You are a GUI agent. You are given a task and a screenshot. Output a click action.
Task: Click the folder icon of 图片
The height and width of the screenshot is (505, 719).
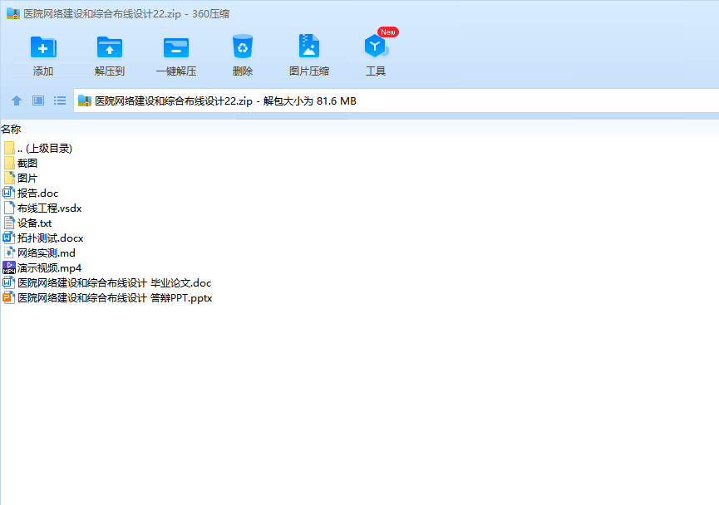pos(9,178)
